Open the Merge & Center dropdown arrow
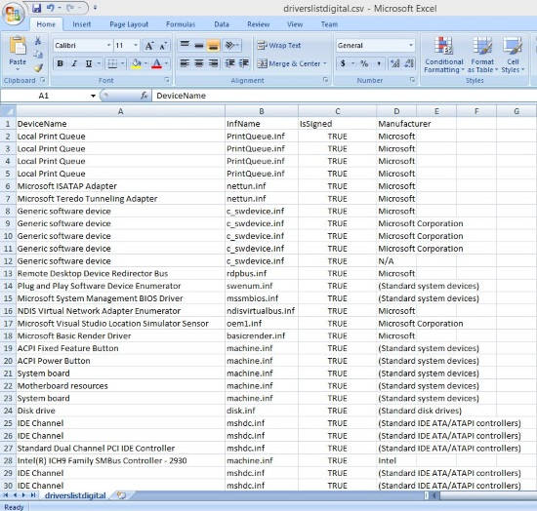537x511 pixels. pos(325,63)
